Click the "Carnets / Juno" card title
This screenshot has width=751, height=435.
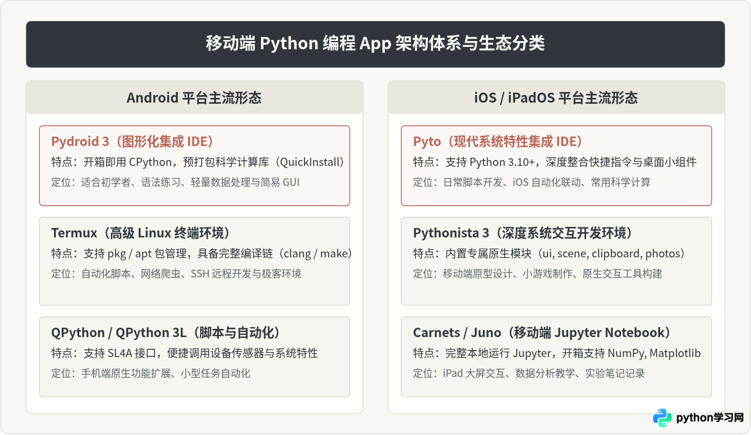(x=457, y=332)
